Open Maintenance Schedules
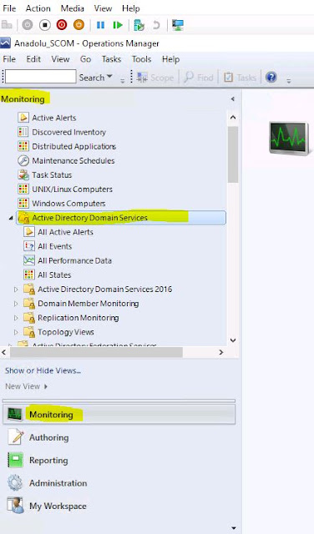Screen dimensions: 314x534 click(73, 161)
